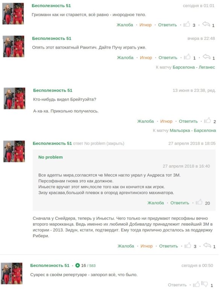Like the comment about Гризманн

(x=187, y=24)
